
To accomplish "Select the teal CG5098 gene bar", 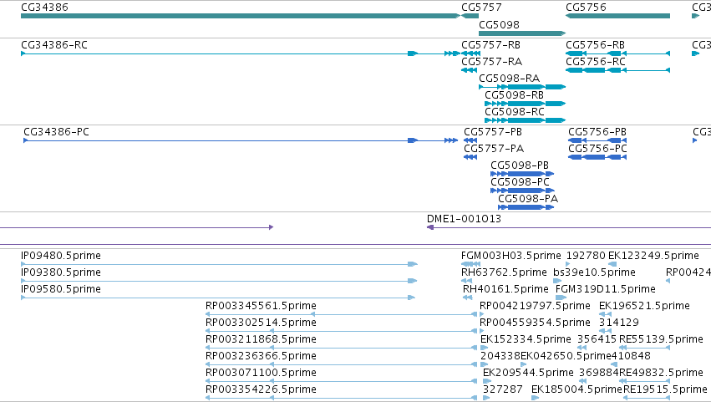I will tap(522, 33).
